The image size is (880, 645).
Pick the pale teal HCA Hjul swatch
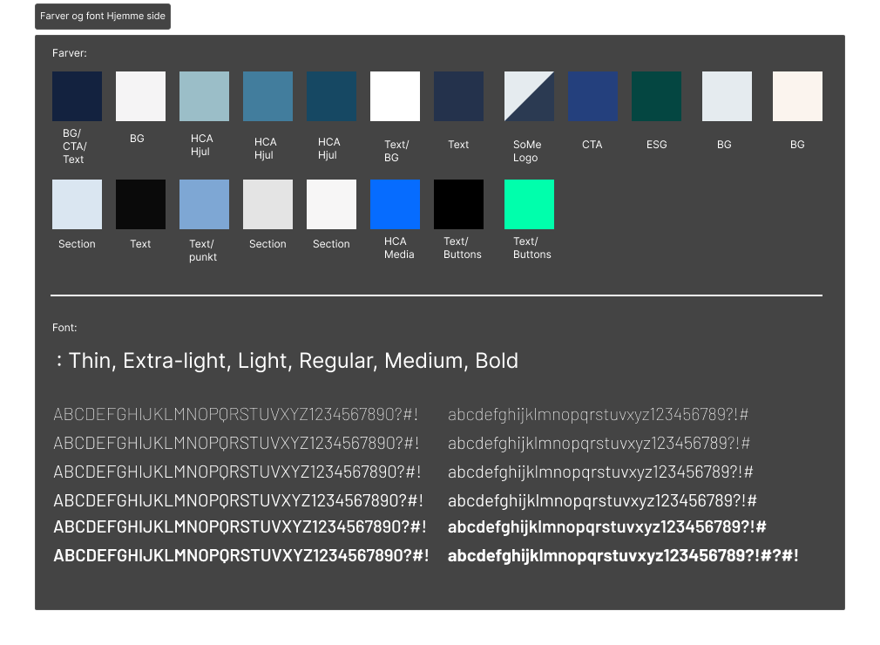[x=204, y=96]
